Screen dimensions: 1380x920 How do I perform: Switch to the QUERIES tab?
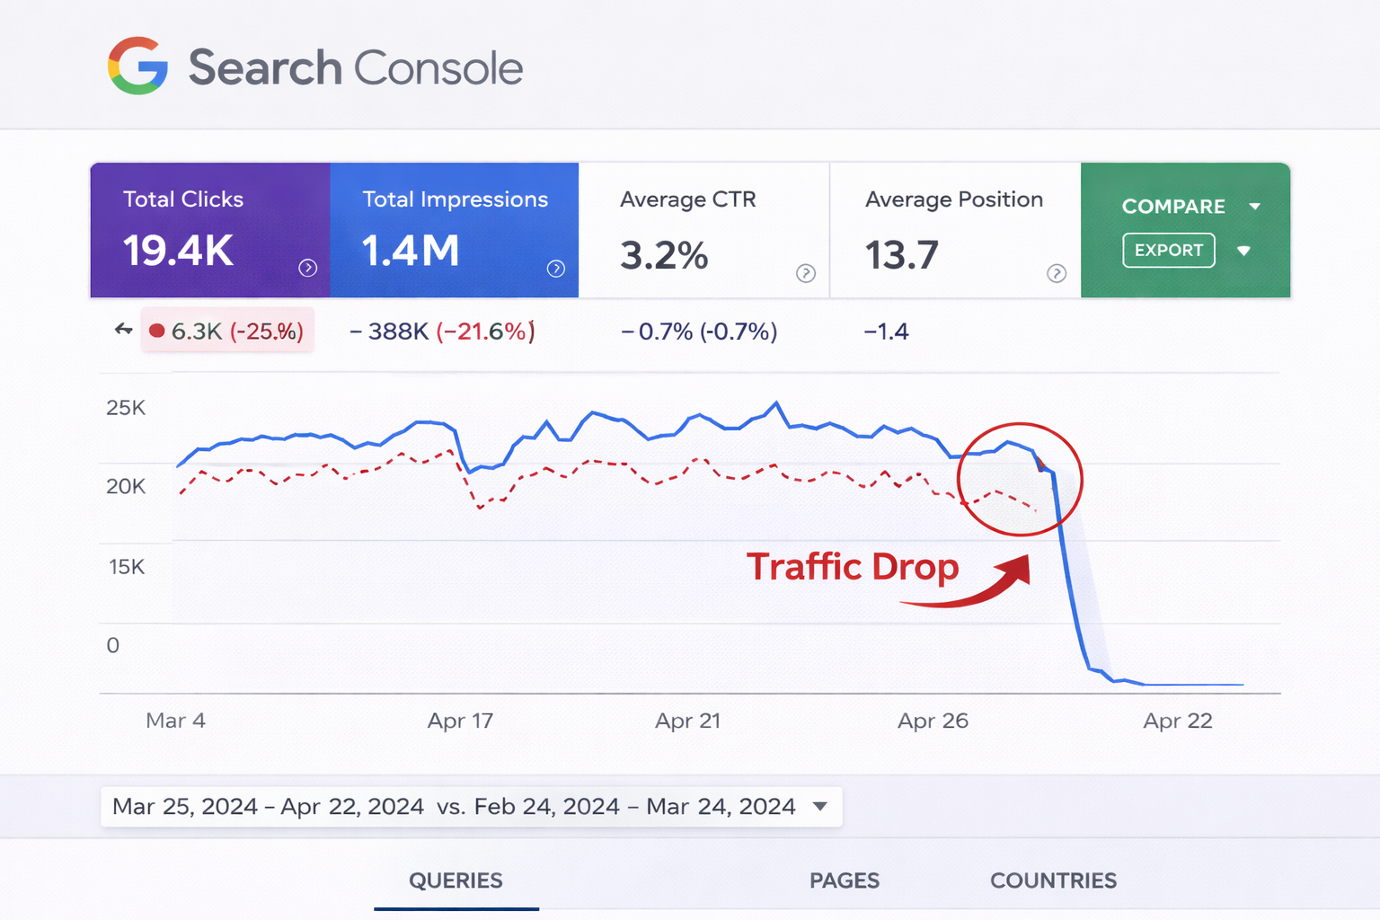(456, 880)
